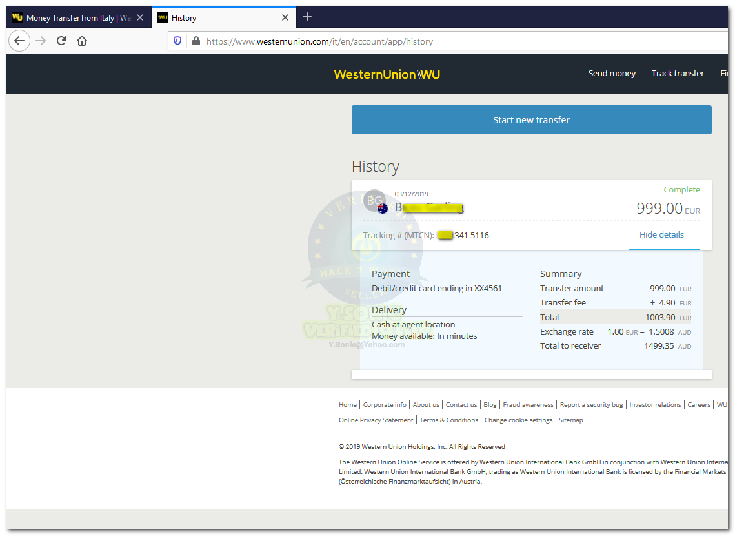Screen dimensions: 735x536
Task: Open Track transfer in the header
Action: click(678, 73)
